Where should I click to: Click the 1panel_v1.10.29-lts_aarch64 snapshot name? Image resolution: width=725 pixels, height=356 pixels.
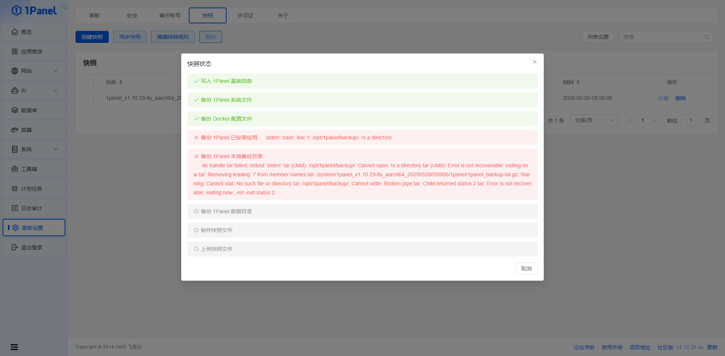click(143, 98)
